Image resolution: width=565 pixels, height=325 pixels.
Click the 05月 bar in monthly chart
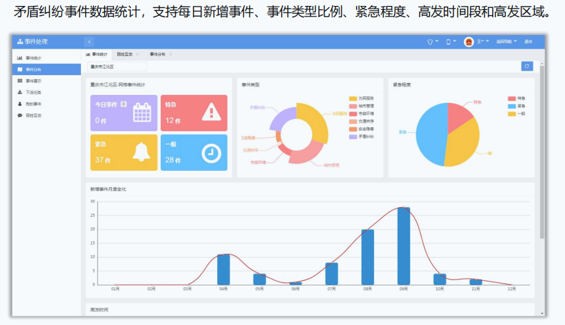click(259, 280)
